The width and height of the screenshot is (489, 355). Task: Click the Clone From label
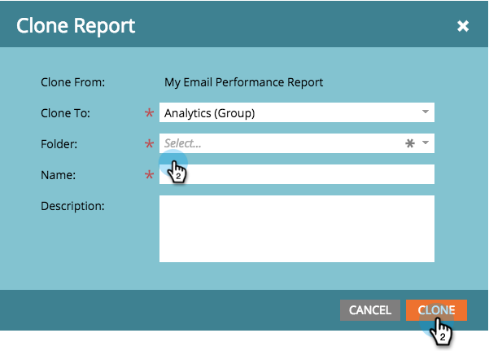click(73, 82)
